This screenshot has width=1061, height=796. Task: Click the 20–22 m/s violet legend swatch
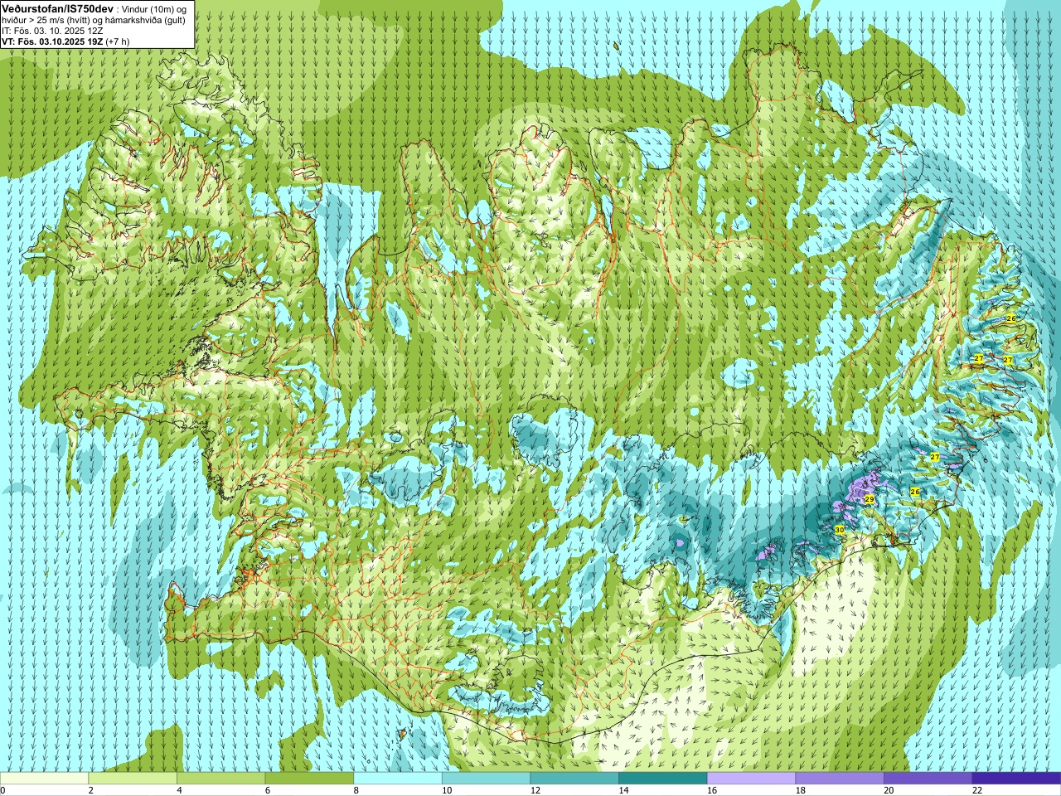coord(928,779)
